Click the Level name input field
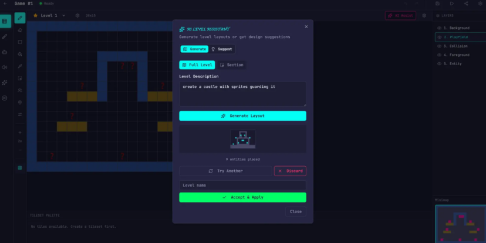Image resolution: width=486 pixels, height=243 pixels. pos(242,185)
